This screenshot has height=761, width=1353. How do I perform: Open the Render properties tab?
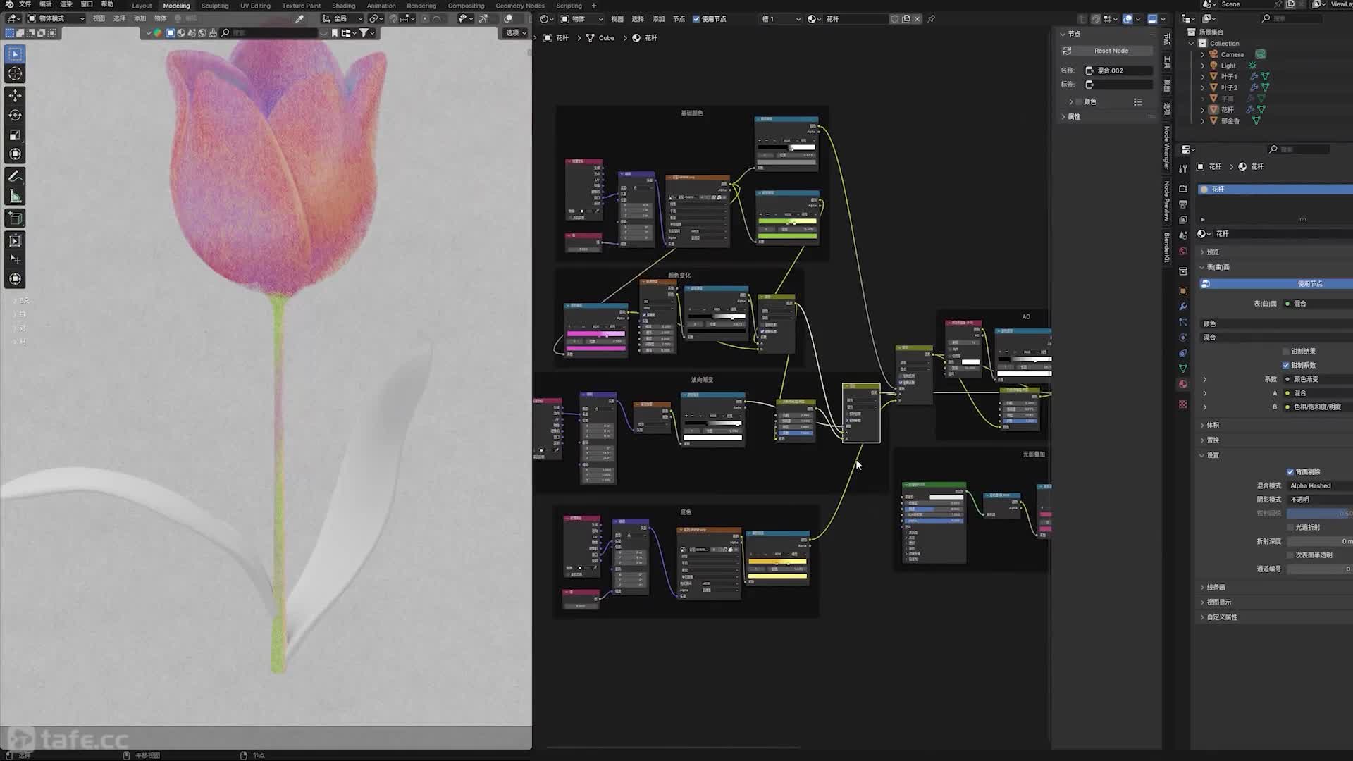click(1183, 189)
